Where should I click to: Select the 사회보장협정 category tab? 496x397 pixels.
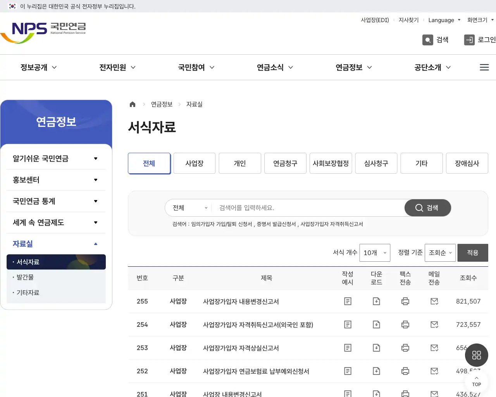pos(331,163)
